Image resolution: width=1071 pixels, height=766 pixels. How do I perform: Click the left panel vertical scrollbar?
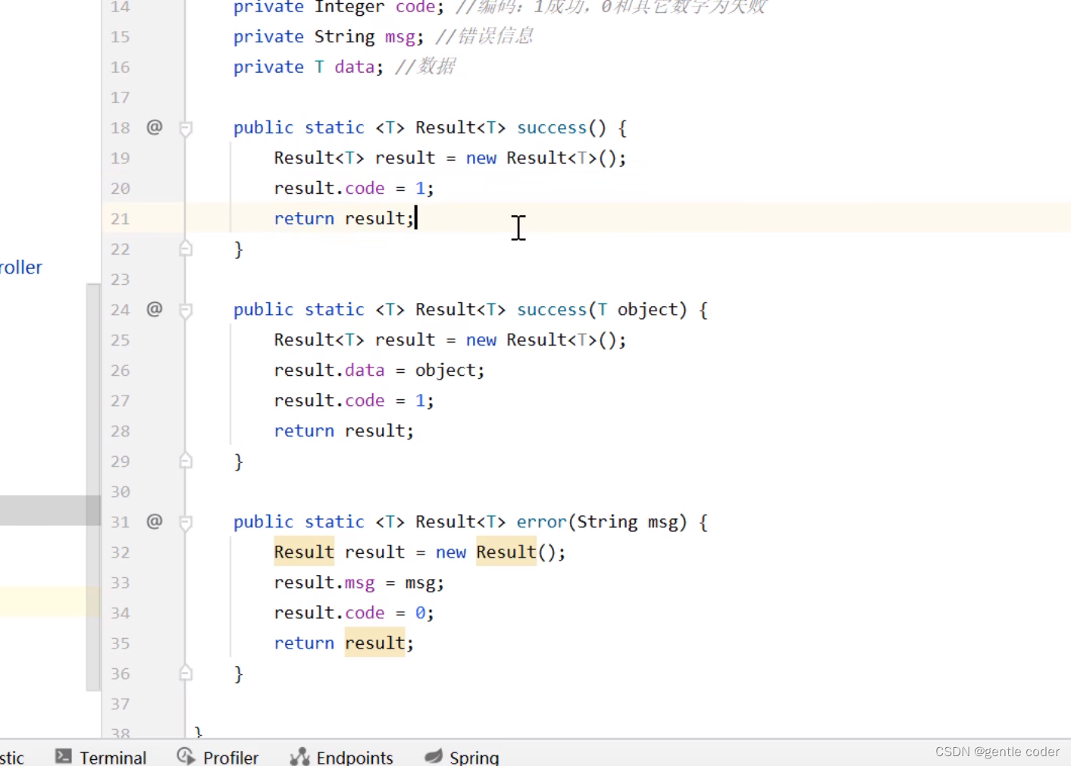click(93, 486)
